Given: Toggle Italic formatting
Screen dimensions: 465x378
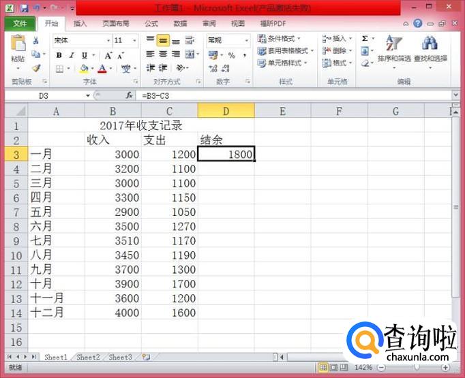Looking at the screenshot, I should click(72, 55).
